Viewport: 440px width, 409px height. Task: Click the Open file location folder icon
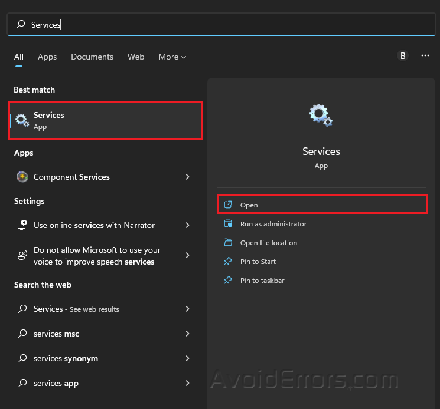[x=228, y=243]
